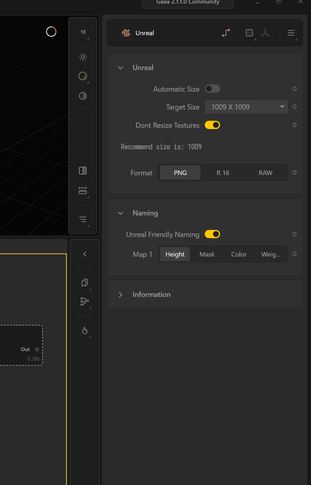Viewport: 311px width, 485px height.
Task: Choose Color for Map 1
Action: pyautogui.click(x=239, y=254)
